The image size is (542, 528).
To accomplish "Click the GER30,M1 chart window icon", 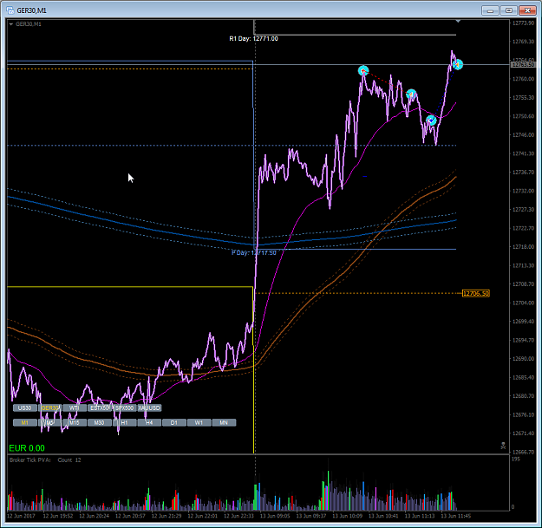I will click(x=10, y=10).
